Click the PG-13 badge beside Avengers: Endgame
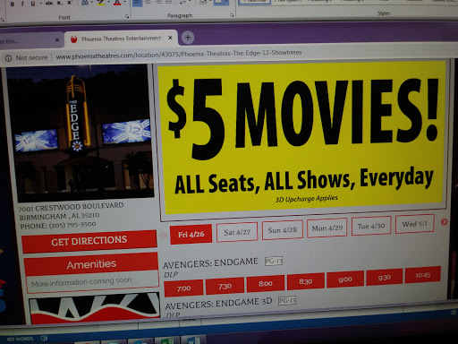The image size is (458, 344). tap(274, 261)
